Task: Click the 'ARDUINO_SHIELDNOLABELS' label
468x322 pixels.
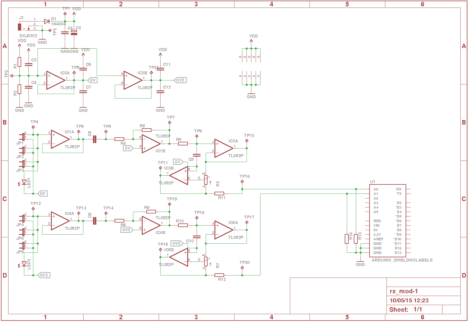Action: [402, 260]
